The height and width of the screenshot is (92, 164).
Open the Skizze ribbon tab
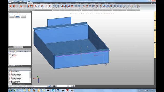pyautogui.click(x=51, y=3)
